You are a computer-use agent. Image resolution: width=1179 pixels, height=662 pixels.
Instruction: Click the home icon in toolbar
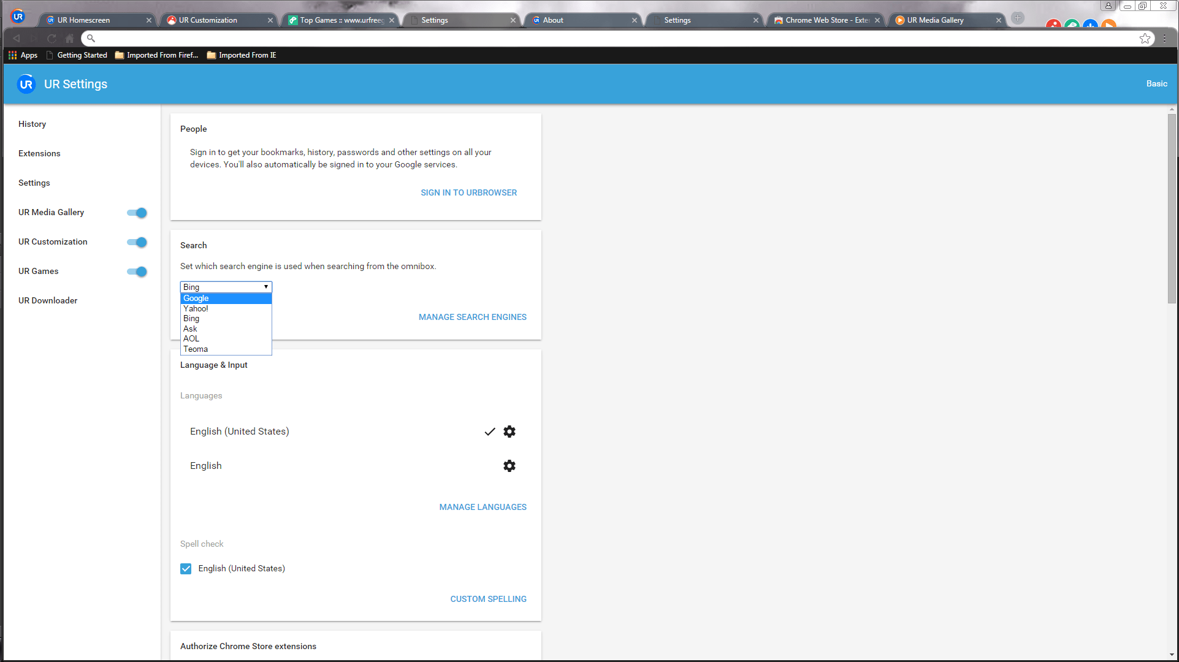pos(69,39)
